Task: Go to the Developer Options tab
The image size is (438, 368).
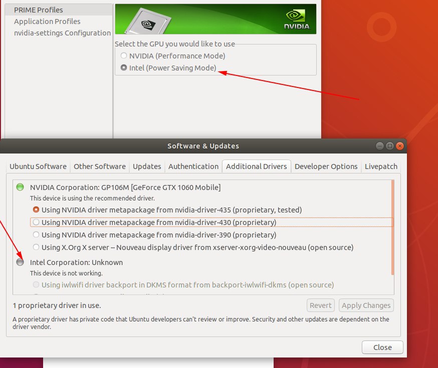Action: [326, 166]
